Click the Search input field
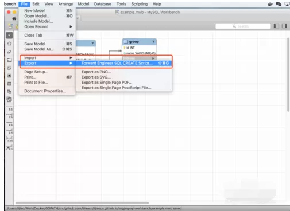 pyautogui.click(x=243, y=26)
